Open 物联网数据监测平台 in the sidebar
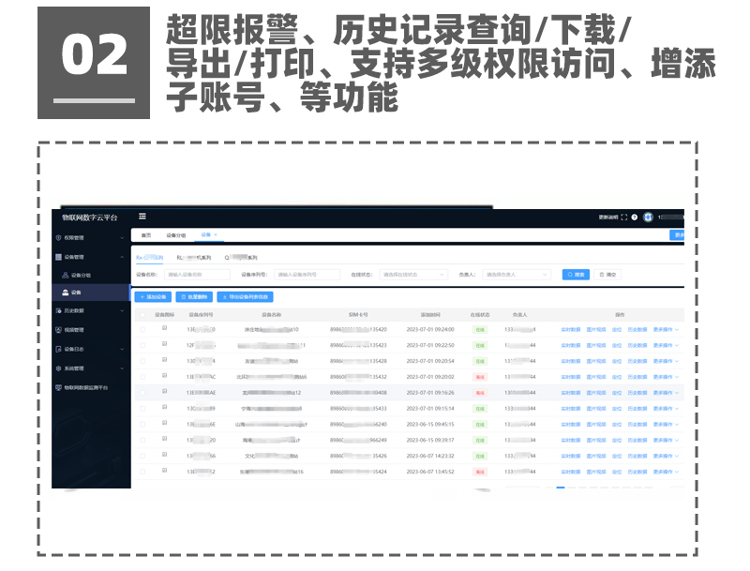The image size is (750, 571). [82, 388]
